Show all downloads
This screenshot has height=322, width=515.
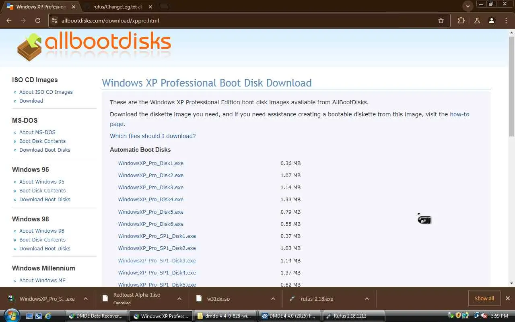pyautogui.click(x=484, y=298)
